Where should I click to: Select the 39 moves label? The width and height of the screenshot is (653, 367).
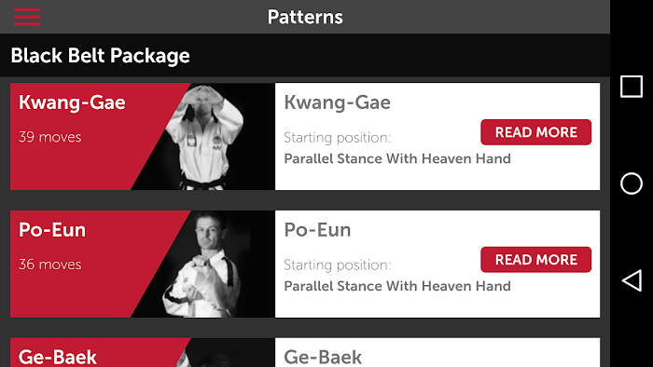point(49,137)
